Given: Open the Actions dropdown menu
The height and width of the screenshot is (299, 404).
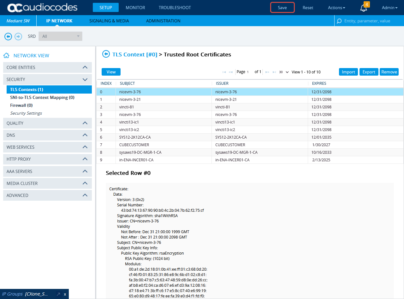Looking at the screenshot, I should click(336, 8).
